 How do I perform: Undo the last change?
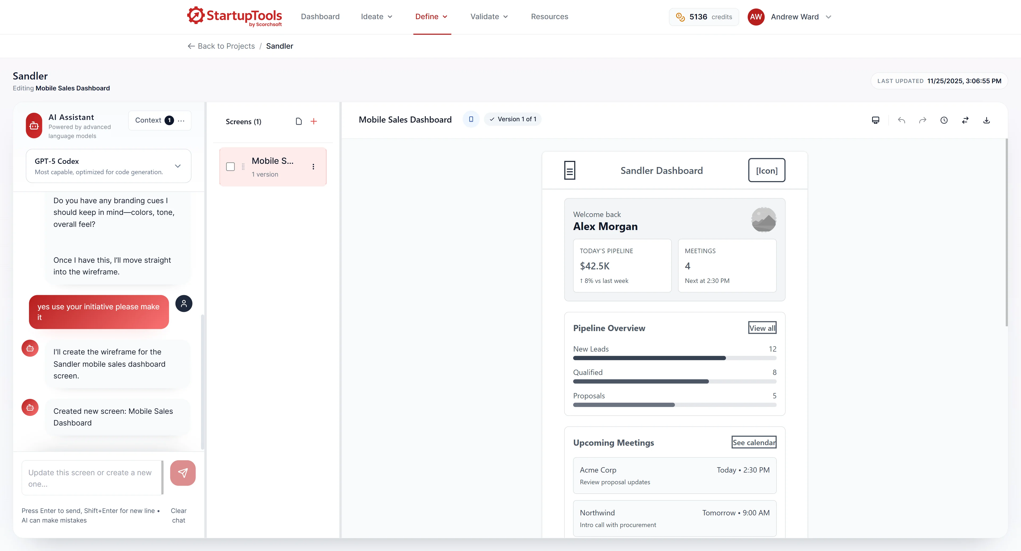point(901,120)
